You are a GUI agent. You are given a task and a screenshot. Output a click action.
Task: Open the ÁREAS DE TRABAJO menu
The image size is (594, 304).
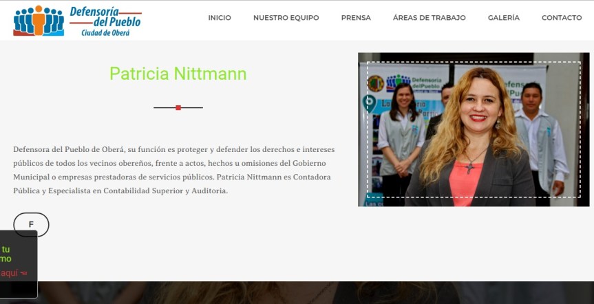tap(429, 18)
